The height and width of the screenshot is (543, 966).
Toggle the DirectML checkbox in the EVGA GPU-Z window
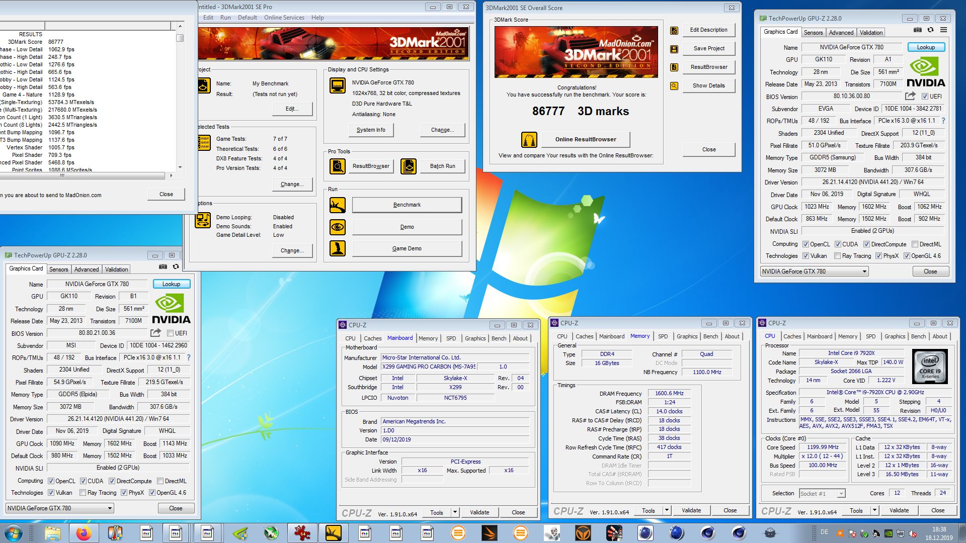(915, 244)
